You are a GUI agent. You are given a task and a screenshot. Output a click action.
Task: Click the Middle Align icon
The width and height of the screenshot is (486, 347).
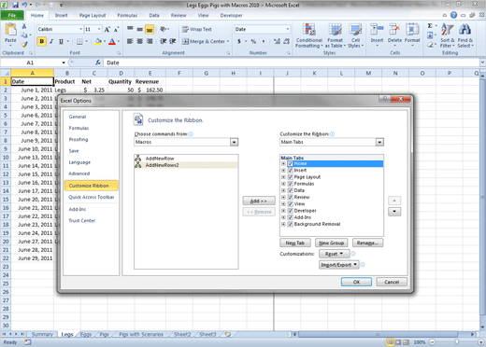coord(140,29)
